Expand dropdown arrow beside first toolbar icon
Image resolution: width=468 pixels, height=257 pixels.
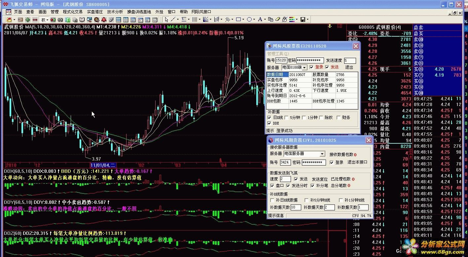14,20
